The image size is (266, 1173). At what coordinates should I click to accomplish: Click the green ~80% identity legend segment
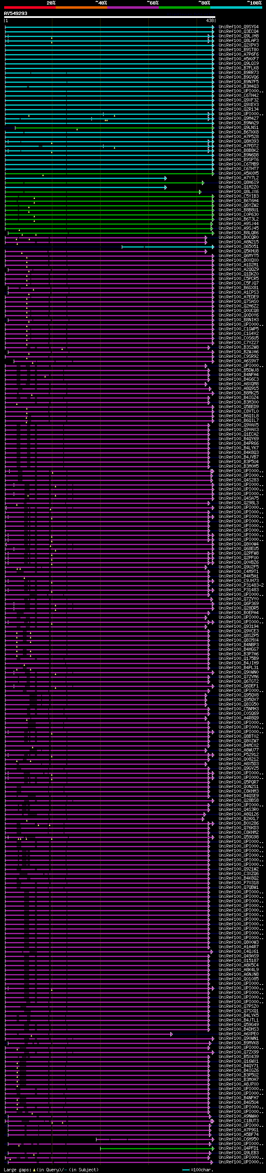185,7
